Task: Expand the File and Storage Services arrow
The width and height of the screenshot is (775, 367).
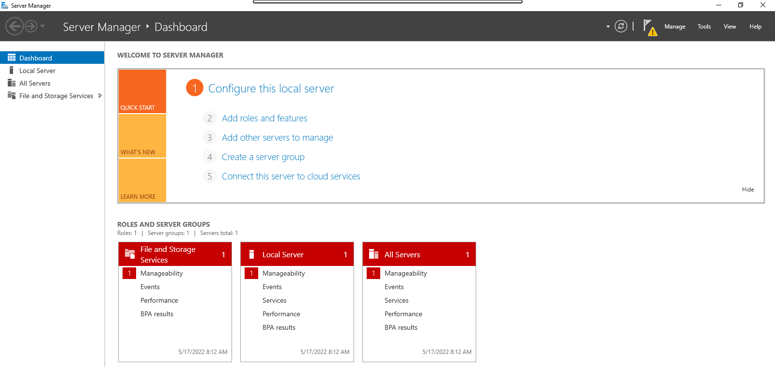Action: (x=100, y=95)
